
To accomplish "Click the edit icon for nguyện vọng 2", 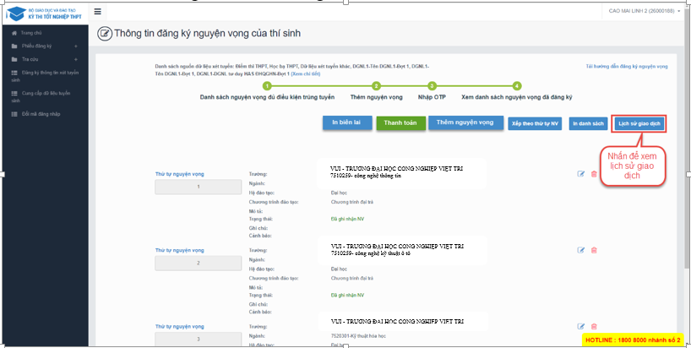I will 581,250.
